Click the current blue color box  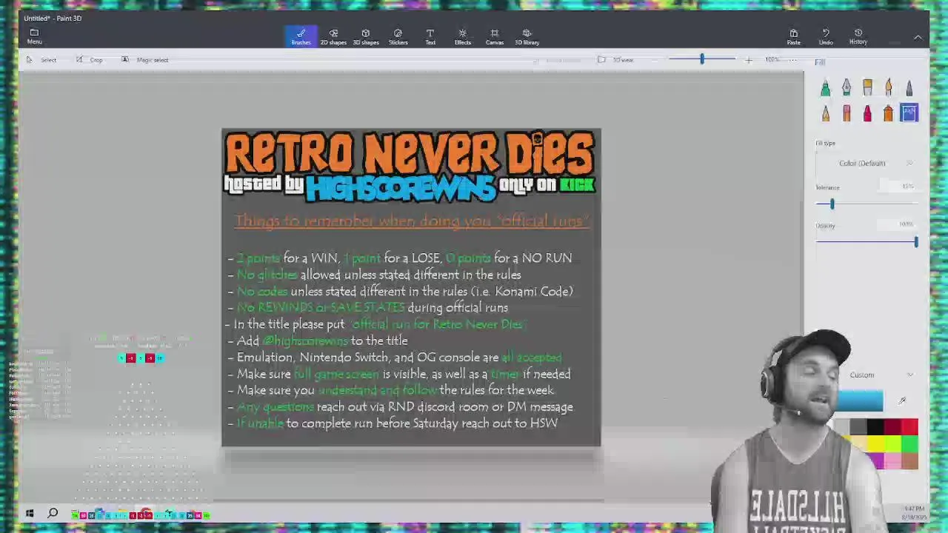point(861,400)
